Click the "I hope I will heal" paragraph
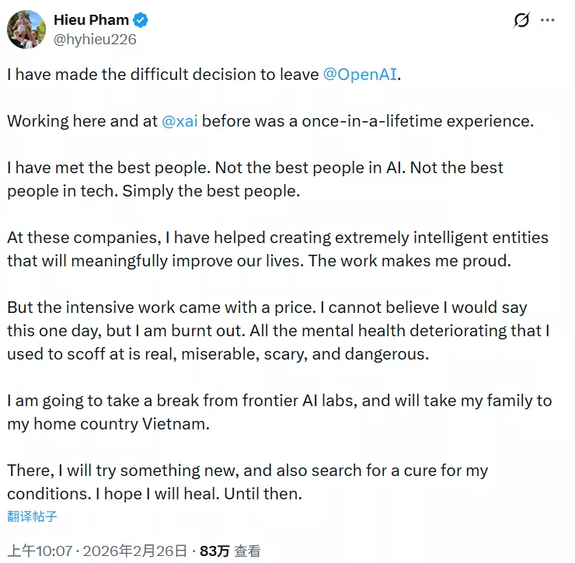This screenshot has width=575, height=563. (x=233, y=494)
